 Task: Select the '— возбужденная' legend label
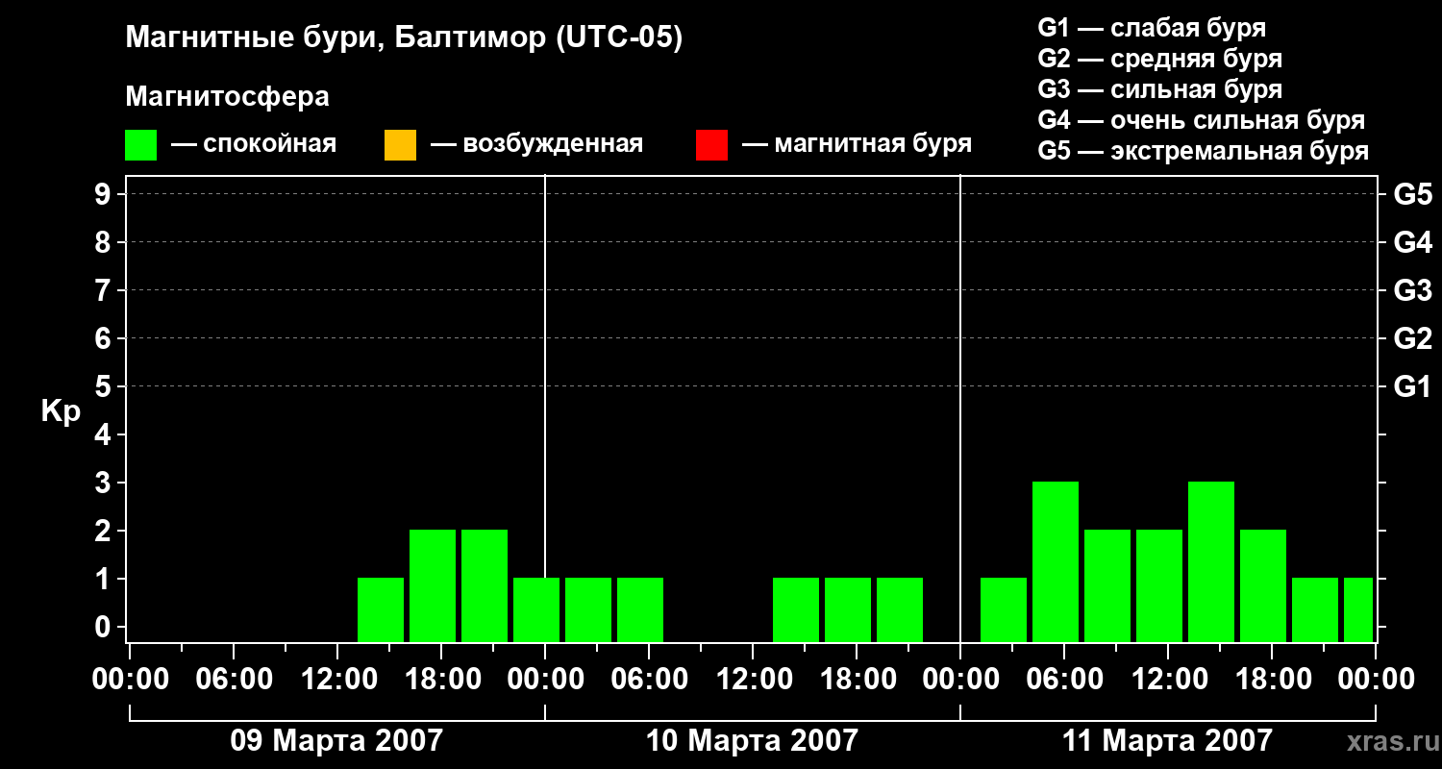[x=536, y=145]
